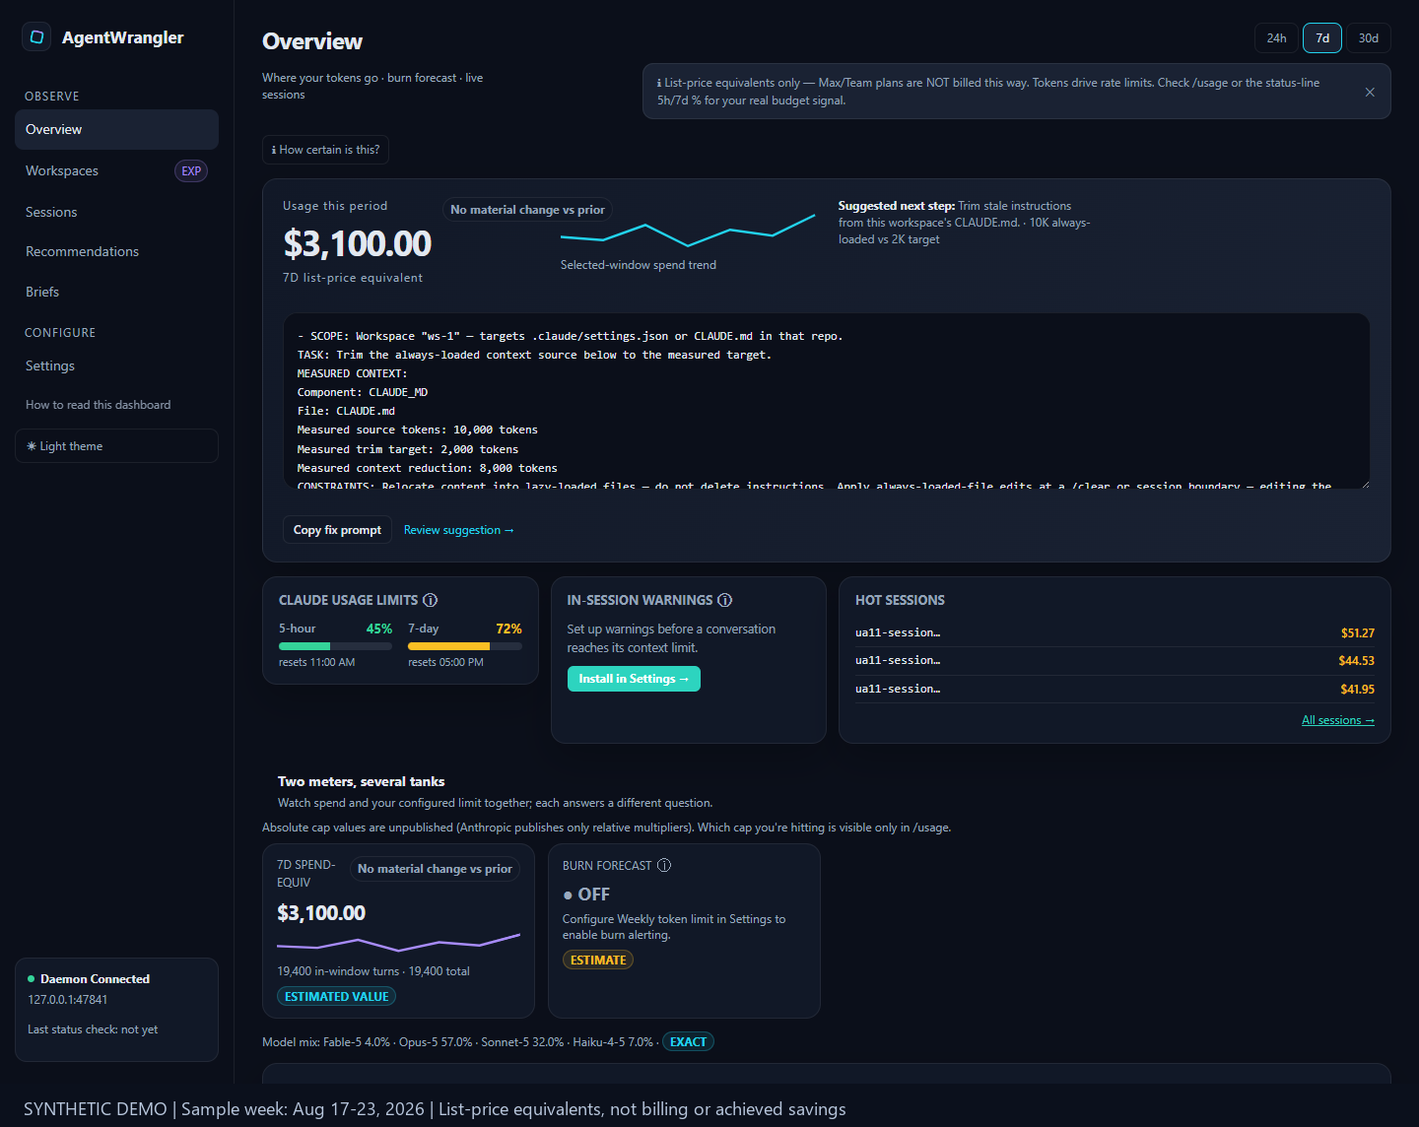The width and height of the screenshot is (1419, 1127).
Task: Click resets 11:00 AM label
Action: coord(316,662)
